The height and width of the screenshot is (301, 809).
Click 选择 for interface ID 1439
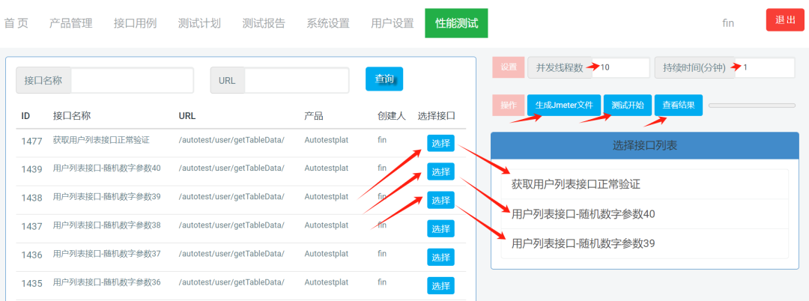(440, 171)
